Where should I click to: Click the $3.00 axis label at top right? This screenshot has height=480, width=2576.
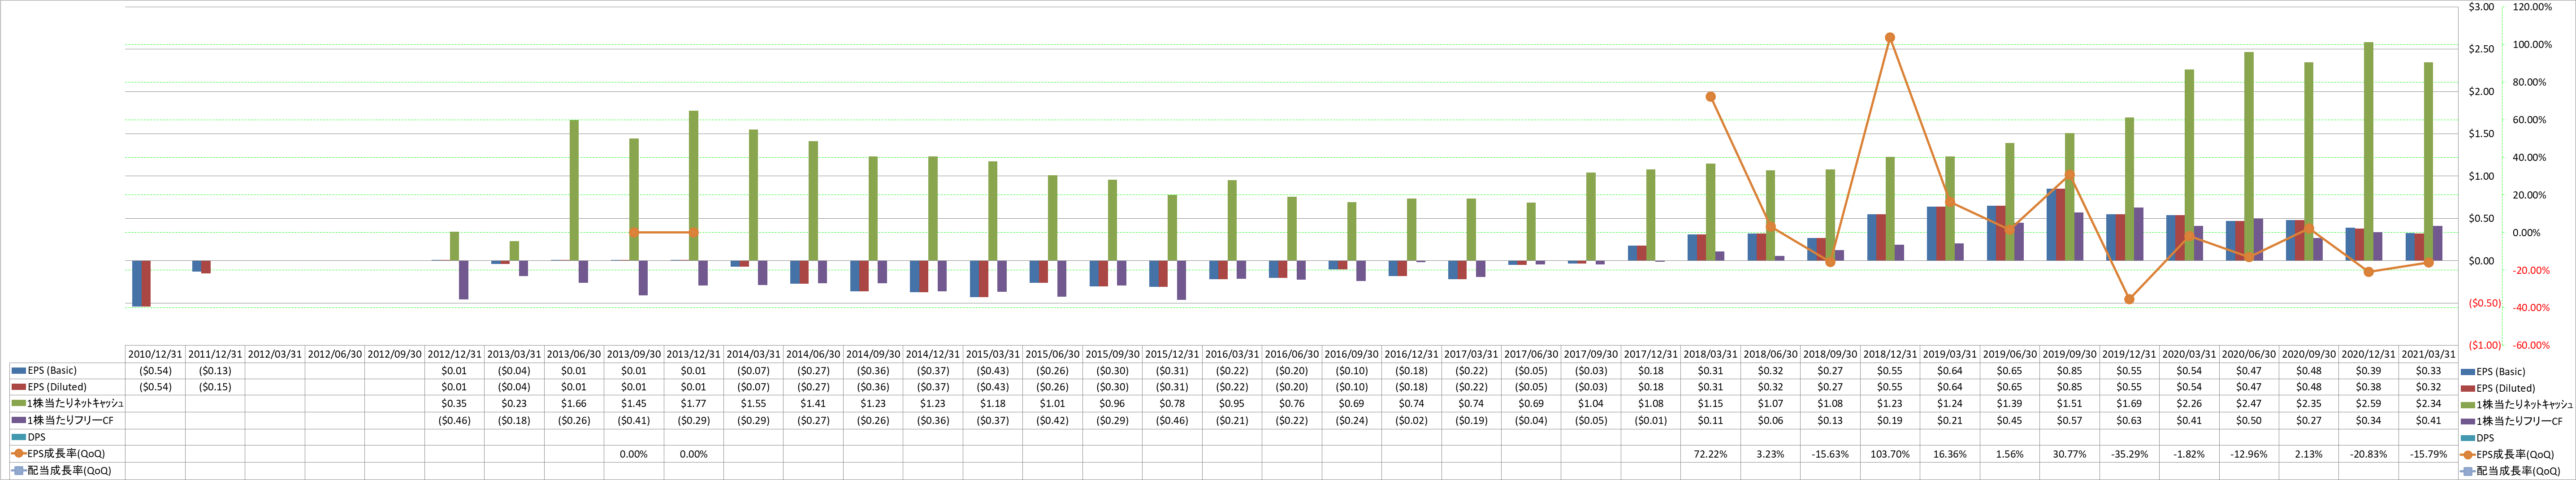tap(2481, 7)
